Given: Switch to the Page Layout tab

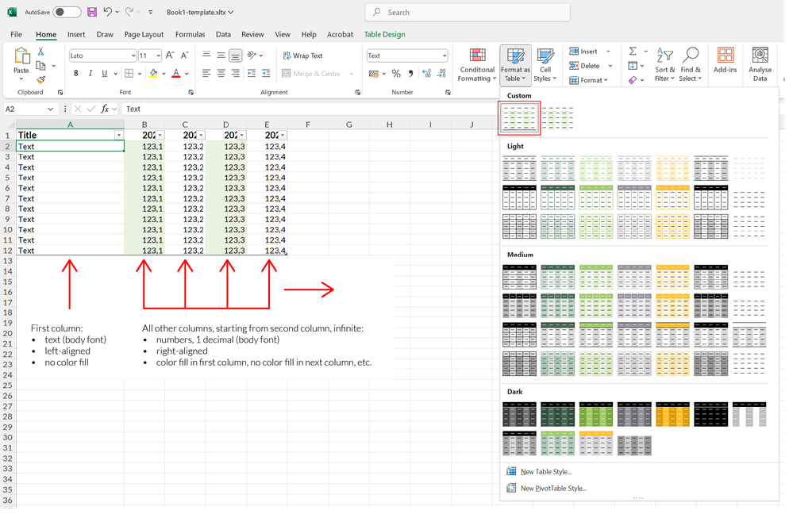Looking at the screenshot, I should pos(144,34).
